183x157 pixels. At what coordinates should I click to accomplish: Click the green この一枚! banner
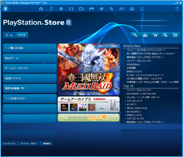click(88, 118)
